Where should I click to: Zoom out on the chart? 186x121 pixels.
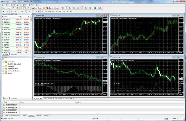tap(78, 8)
